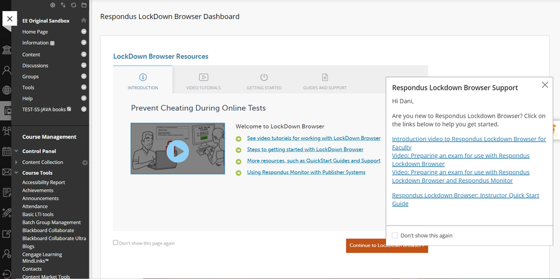This screenshot has height=279, width=560.
Task: Open the Grades document icon
Action: 6,193
